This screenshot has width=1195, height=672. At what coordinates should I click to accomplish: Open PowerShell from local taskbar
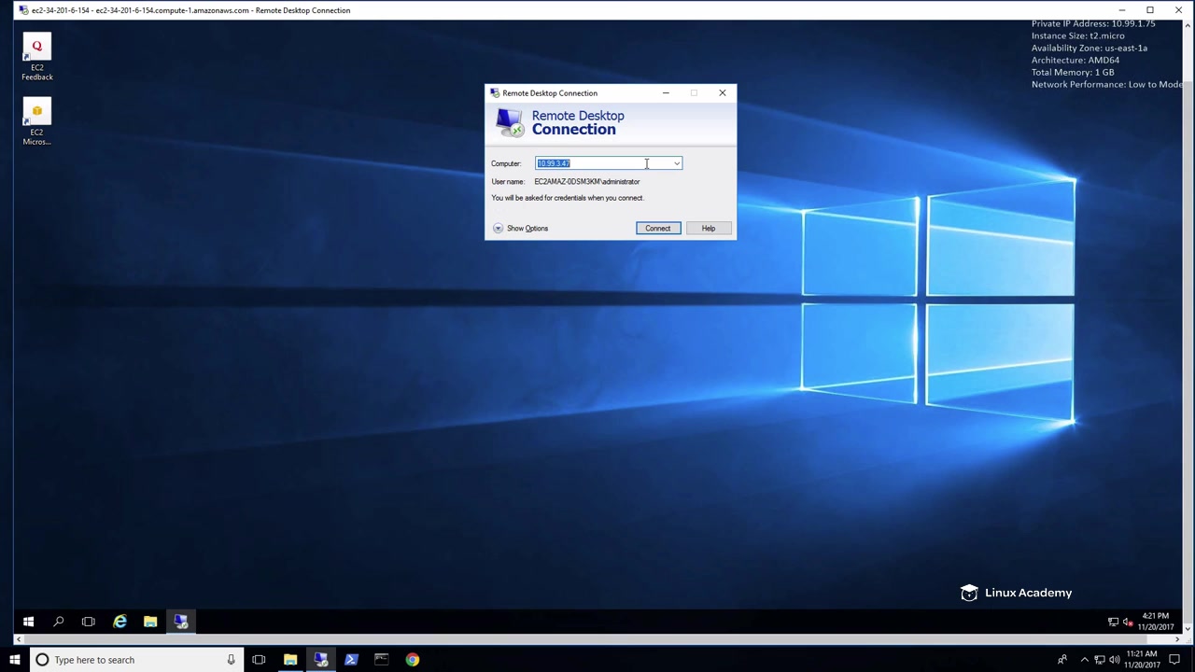351,660
